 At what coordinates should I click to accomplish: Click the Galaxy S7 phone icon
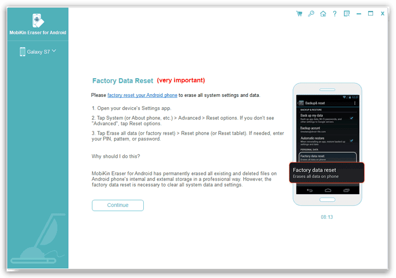pyautogui.click(x=22, y=51)
